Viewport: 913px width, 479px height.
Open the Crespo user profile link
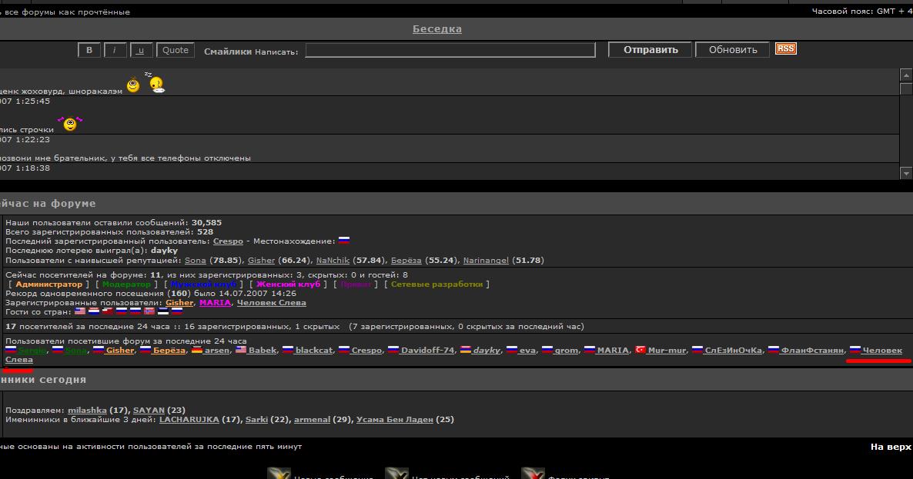[x=228, y=241]
